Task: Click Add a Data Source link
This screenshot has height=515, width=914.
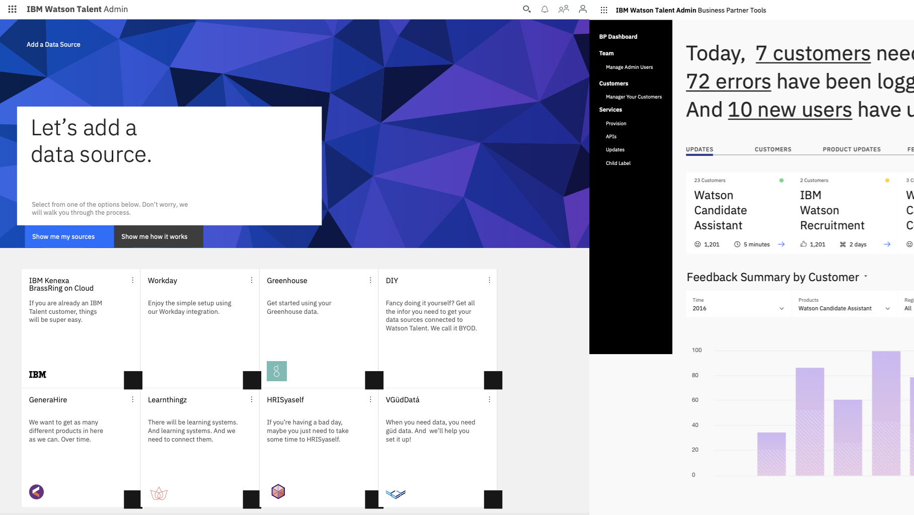Action: (53, 44)
